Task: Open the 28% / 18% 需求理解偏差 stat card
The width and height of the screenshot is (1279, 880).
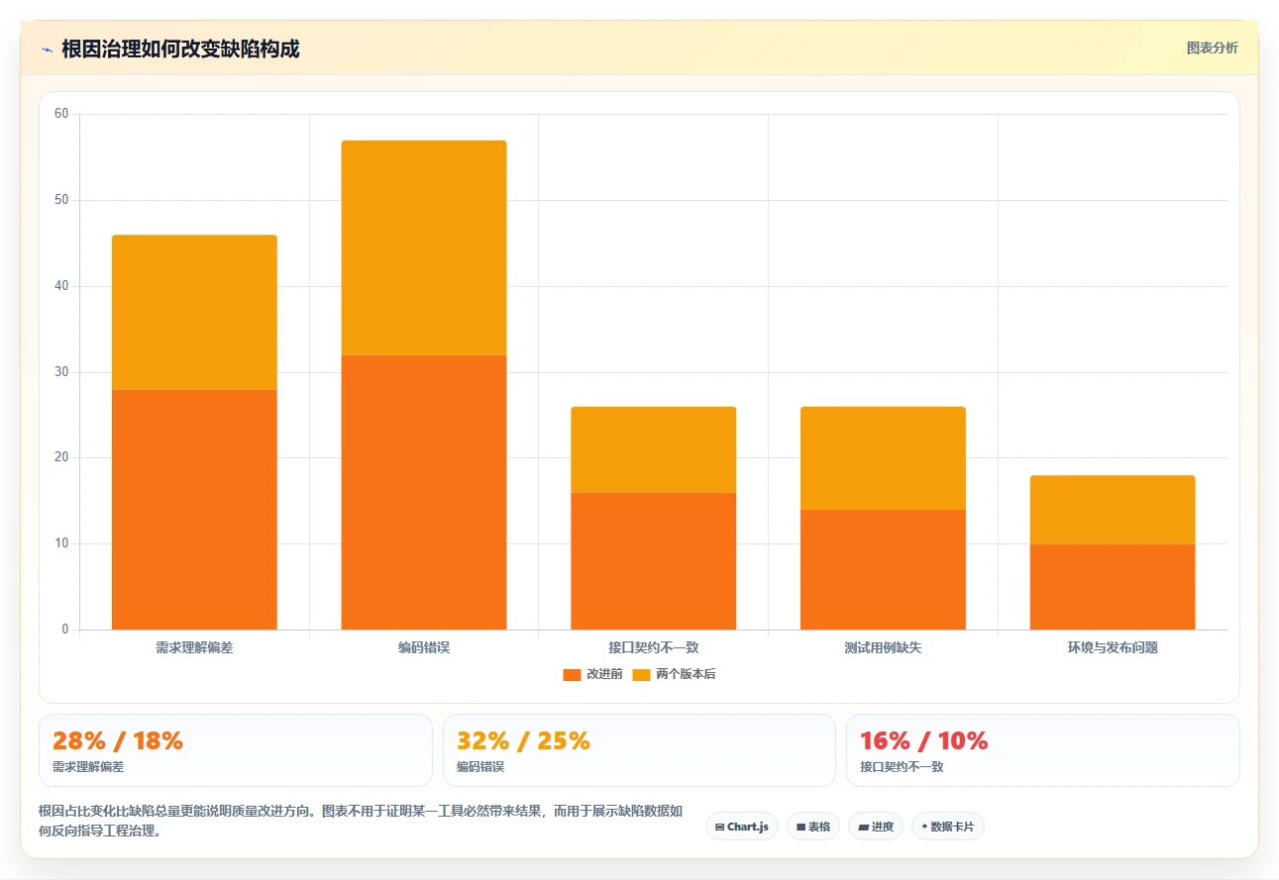Action: click(236, 750)
